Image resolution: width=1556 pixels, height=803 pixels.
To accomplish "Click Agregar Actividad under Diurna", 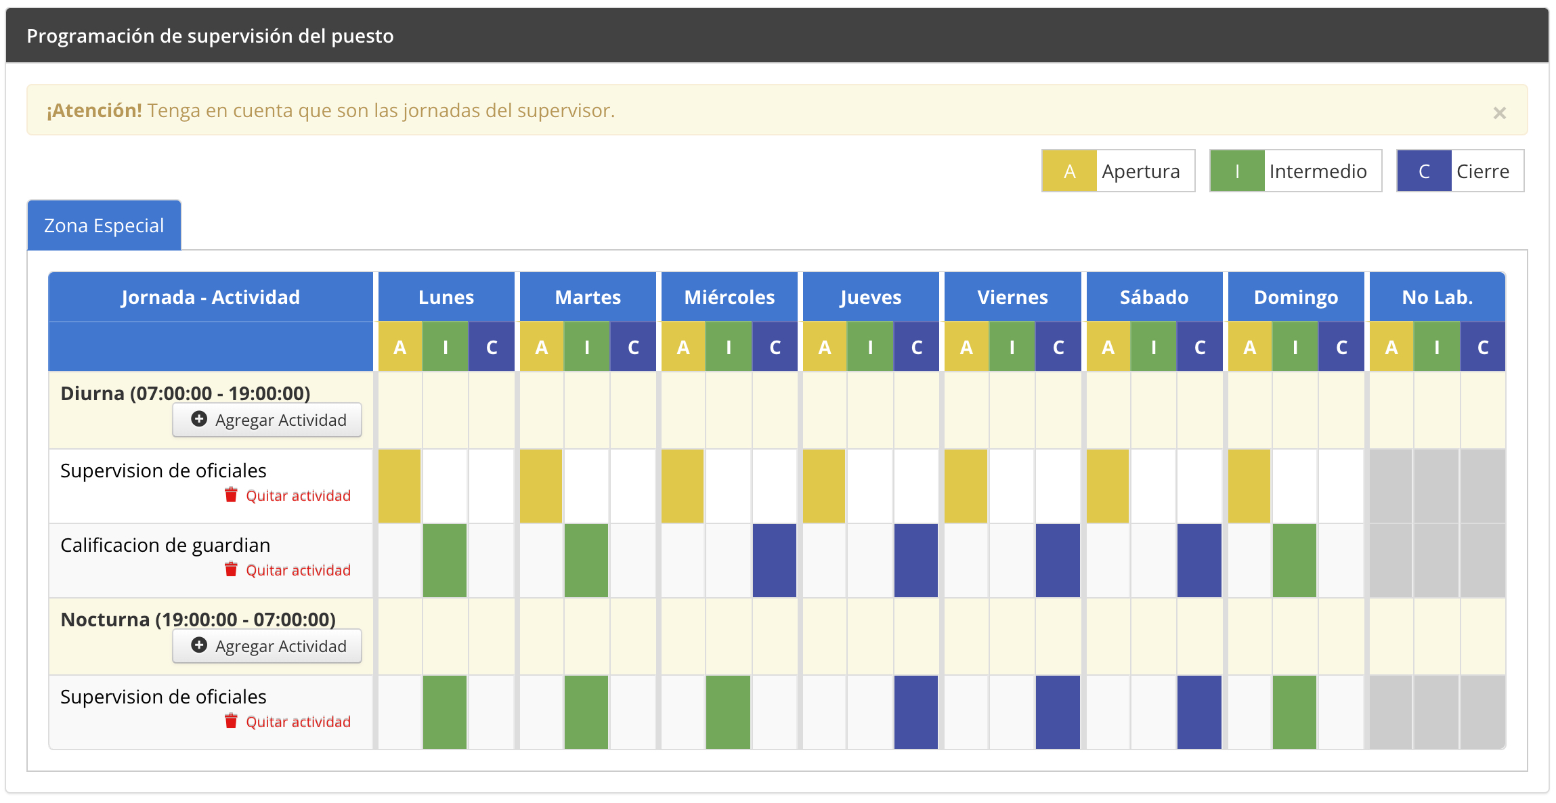I will (x=267, y=420).
